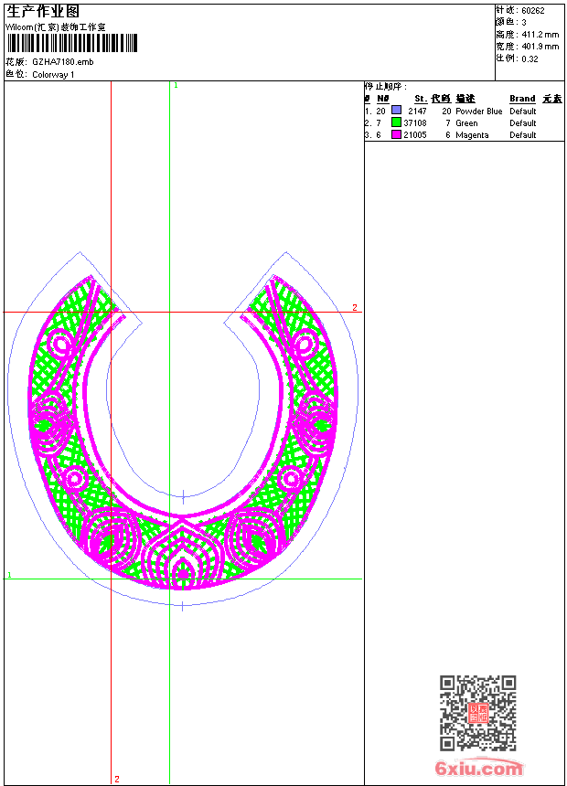Viewport: 567px width, 786px height.
Task: Click the 'Wilcom(汇京)装饰工作室' studio name
Action: click(56, 27)
